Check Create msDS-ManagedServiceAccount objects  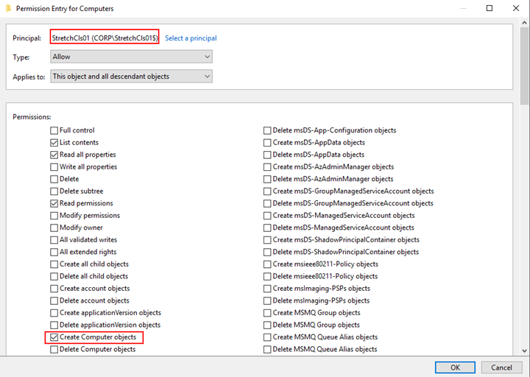pyautogui.click(x=267, y=216)
